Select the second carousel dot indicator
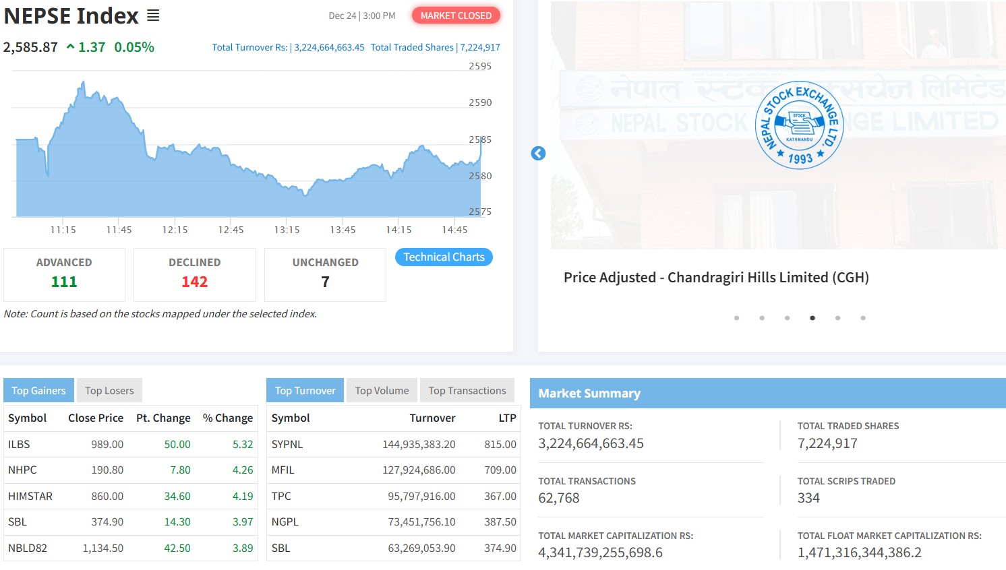 point(762,318)
